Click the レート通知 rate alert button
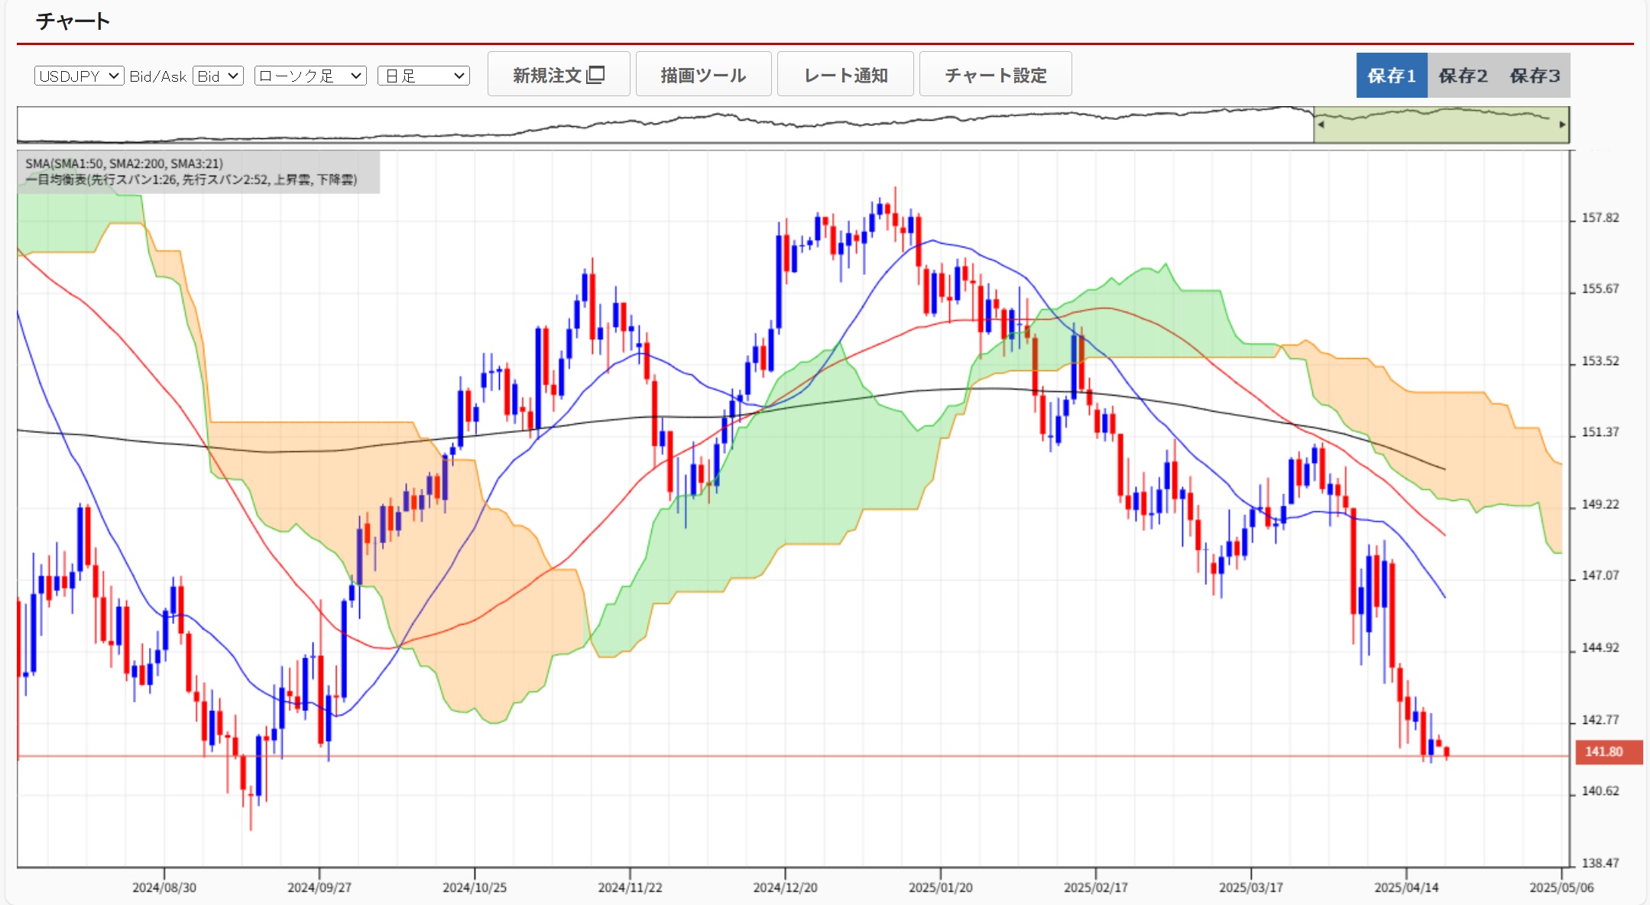This screenshot has height=905, width=1650. pyautogui.click(x=845, y=75)
